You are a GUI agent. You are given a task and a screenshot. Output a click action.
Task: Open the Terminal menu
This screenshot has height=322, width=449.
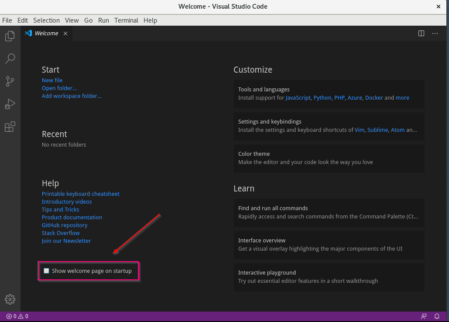click(126, 20)
